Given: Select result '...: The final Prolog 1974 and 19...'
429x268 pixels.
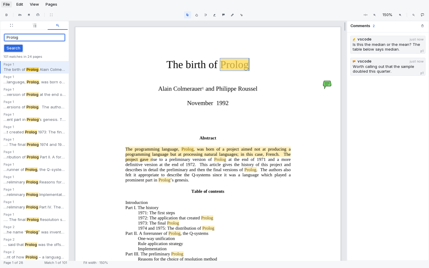Looking at the screenshot, I should [x=35, y=142].
